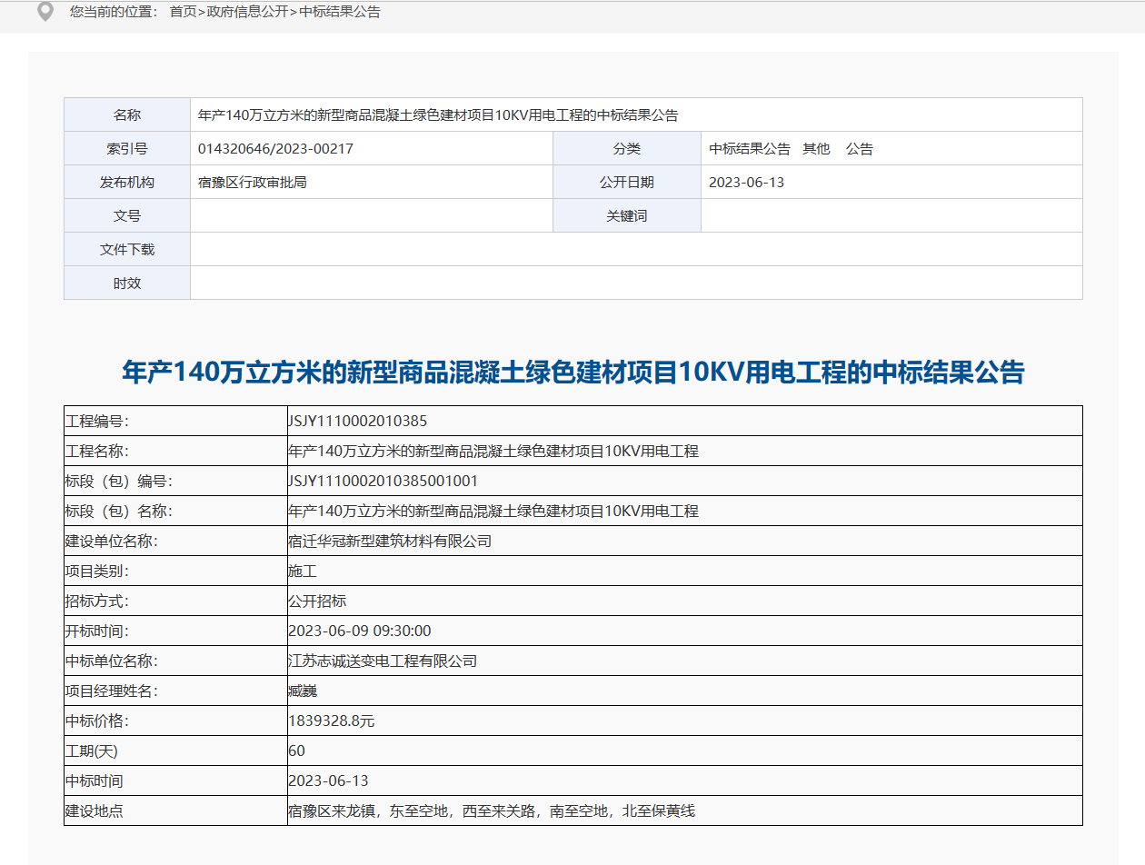Click the location pin icon
Screen dimensions: 1145x865
(x=45, y=12)
